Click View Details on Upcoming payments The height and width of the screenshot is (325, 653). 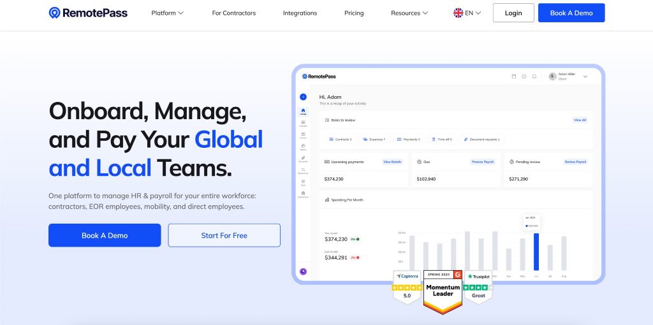(x=392, y=162)
